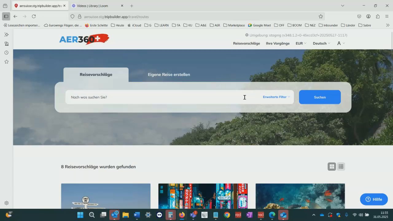Open the extensions puzzle icon
The height and width of the screenshot is (221, 393).
point(378,16)
